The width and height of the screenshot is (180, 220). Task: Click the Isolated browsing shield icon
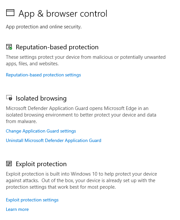tap(9, 98)
